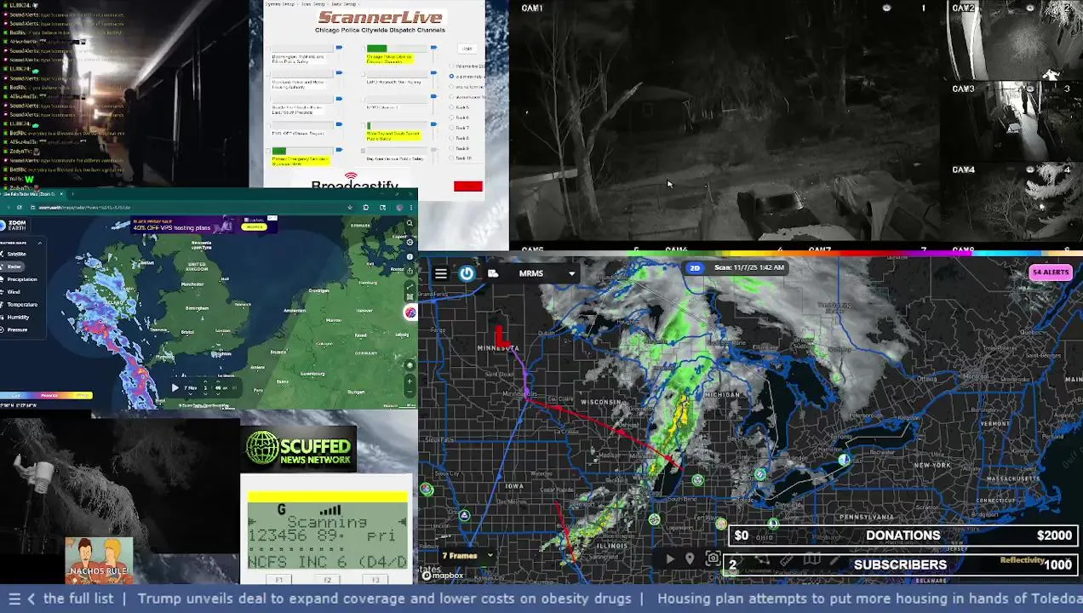Toggle checkbox for Portland Emergency Services channel
1083x613 pixels.
coord(268,151)
